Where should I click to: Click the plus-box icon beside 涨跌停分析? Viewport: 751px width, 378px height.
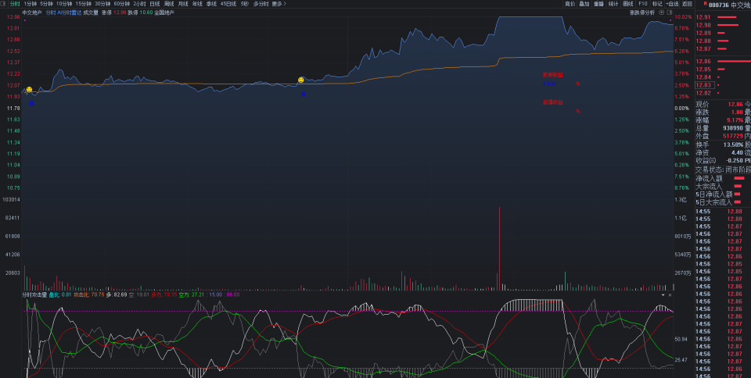[662, 12]
